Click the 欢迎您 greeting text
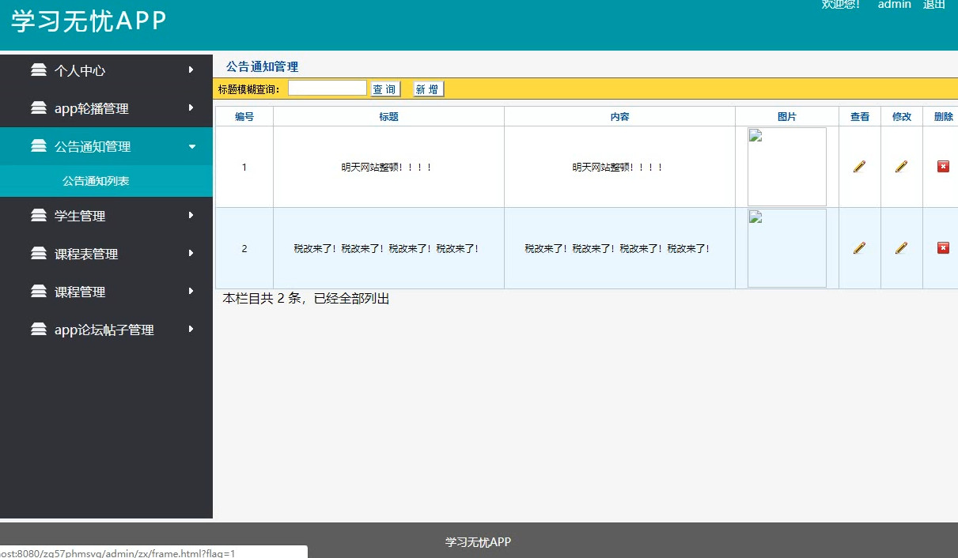The width and height of the screenshot is (958, 558). 841,4
